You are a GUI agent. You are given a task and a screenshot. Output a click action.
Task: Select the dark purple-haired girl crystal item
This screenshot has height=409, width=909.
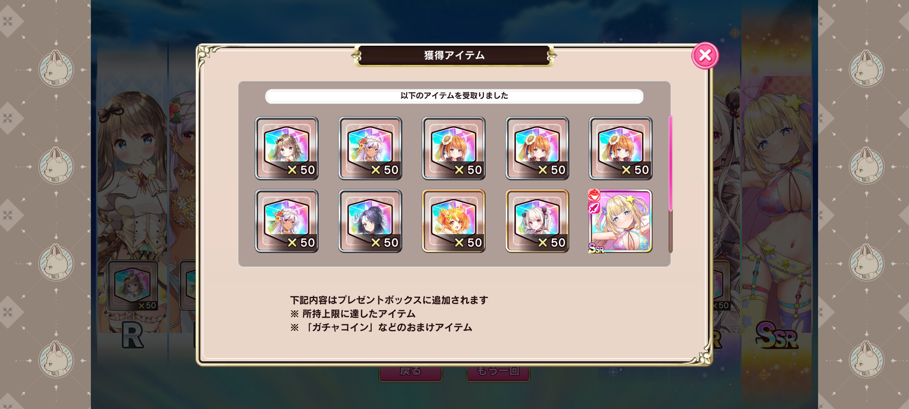coord(370,221)
